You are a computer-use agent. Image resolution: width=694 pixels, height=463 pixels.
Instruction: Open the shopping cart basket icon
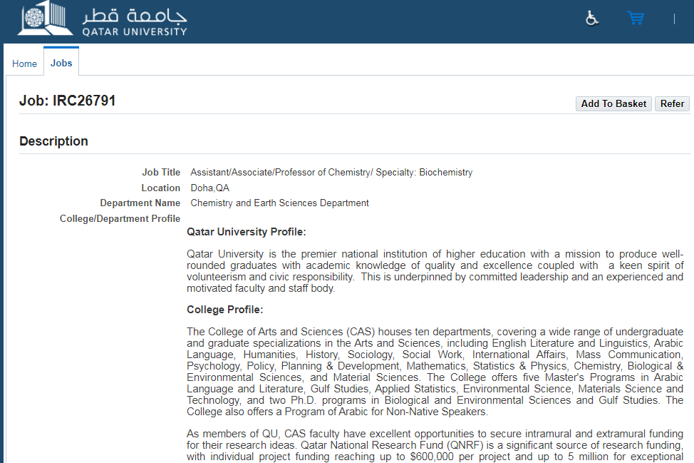coord(635,19)
